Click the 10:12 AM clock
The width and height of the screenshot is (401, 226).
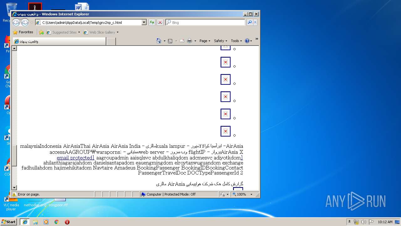click(385, 222)
